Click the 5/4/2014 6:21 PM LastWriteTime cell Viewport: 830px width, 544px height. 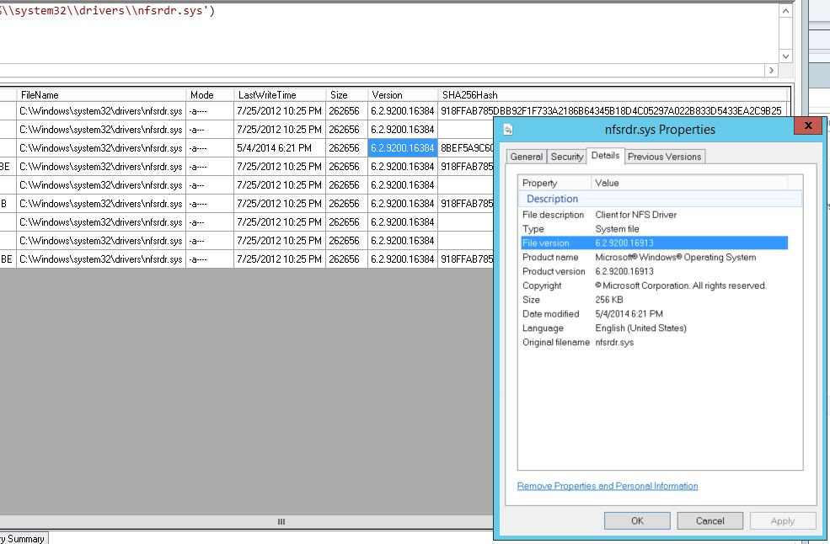point(280,148)
